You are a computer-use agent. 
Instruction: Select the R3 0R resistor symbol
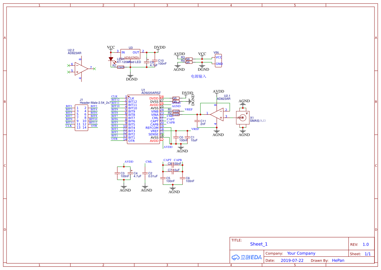click(189, 59)
